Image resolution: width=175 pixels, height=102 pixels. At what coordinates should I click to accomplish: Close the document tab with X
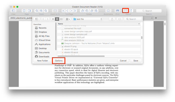coord(152,18)
